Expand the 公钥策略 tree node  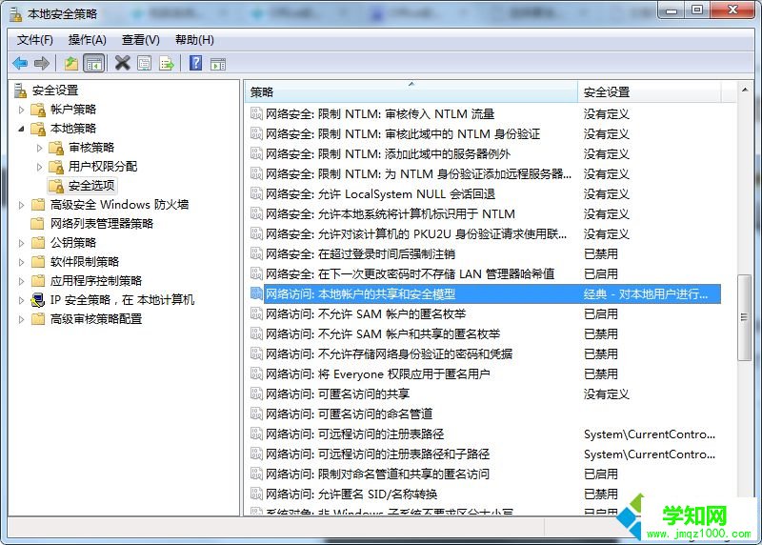(x=21, y=243)
